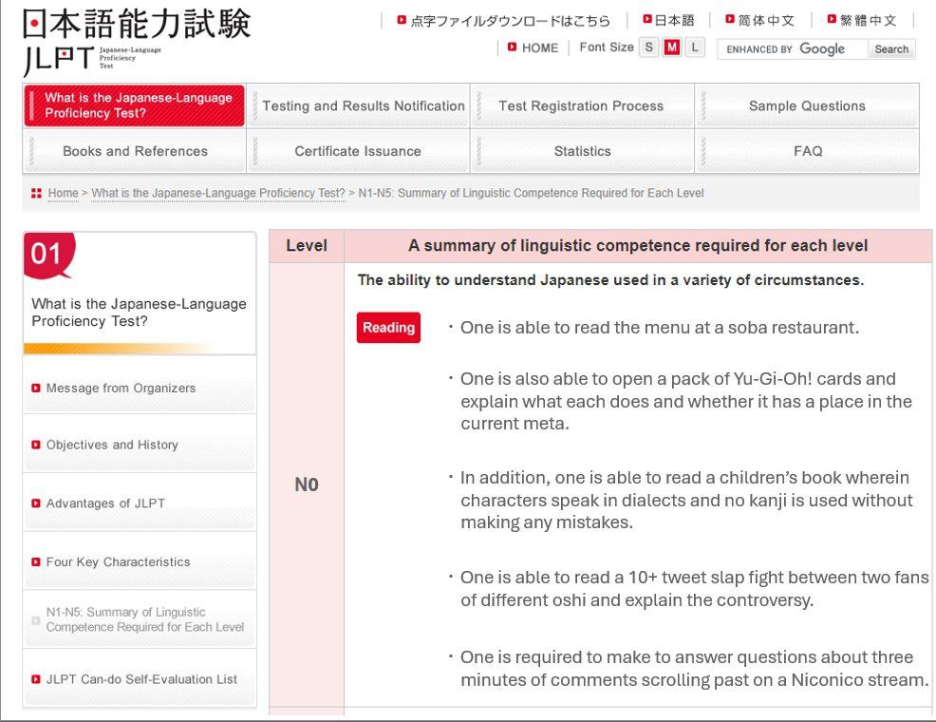Click the red grid icon before Home breadcrumb
This screenshot has height=722, width=936.
36,193
